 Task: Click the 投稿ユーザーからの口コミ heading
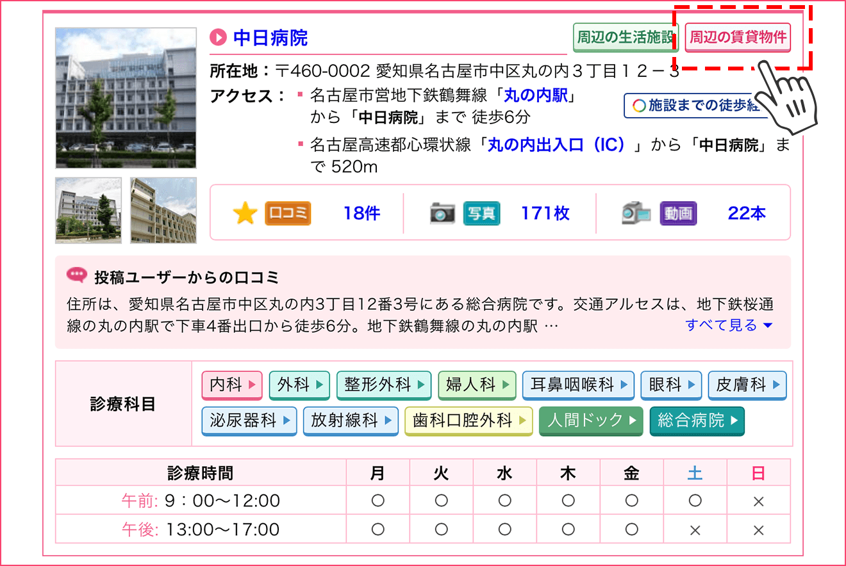(187, 277)
